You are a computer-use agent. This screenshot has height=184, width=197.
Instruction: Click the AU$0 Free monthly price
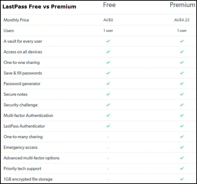tap(108, 20)
